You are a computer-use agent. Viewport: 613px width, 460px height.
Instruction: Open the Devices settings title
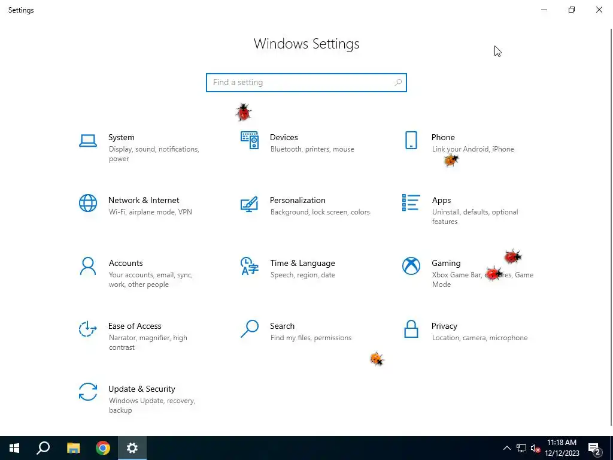point(284,137)
